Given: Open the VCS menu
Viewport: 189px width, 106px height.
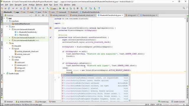Looking at the screenshot, I should coord(61,5).
